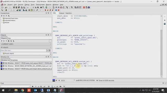The width and height of the screenshot is (167, 93).
Task: Select SQL Window dba_users entry
Action: 26,69
